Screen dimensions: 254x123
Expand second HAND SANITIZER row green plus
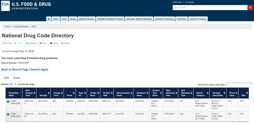(x=8, y=114)
